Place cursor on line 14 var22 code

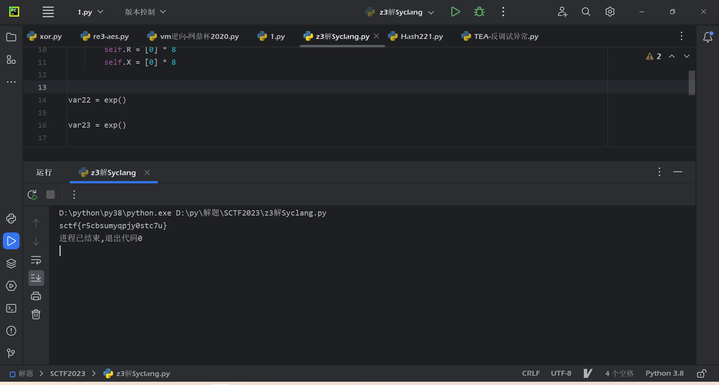tap(97, 100)
